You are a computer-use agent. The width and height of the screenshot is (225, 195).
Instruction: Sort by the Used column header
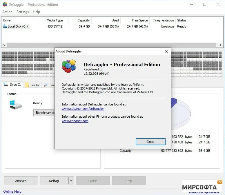pos(106,20)
